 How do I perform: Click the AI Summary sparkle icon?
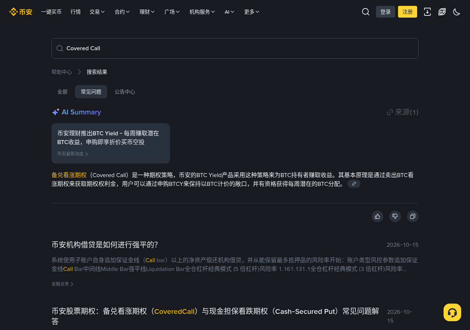pyautogui.click(x=55, y=112)
